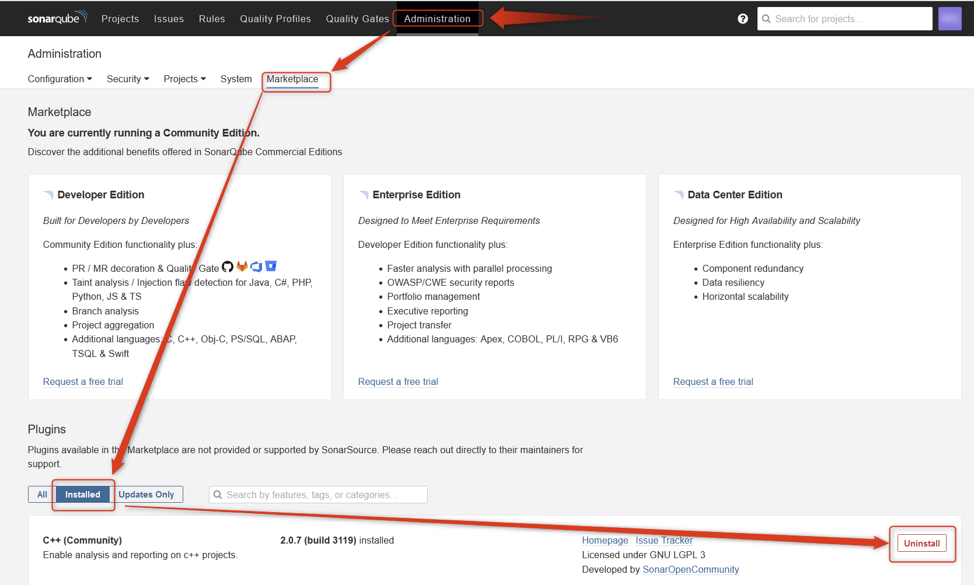Click the Bitbucket icon
Viewport: 974px width, 585px height.
click(x=270, y=266)
